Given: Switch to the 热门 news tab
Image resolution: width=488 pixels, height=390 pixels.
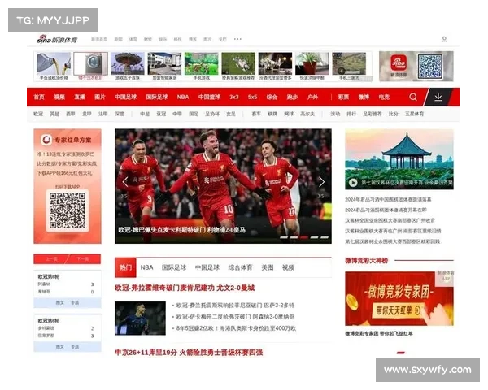Looking at the screenshot, I should click(x=125, y=267).
